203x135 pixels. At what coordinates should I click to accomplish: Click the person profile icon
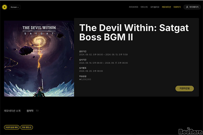click(187, 7)
